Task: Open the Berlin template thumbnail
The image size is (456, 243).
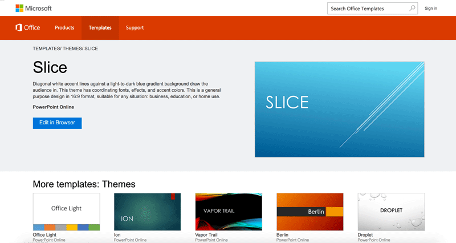Action: [x=310, y=212]
